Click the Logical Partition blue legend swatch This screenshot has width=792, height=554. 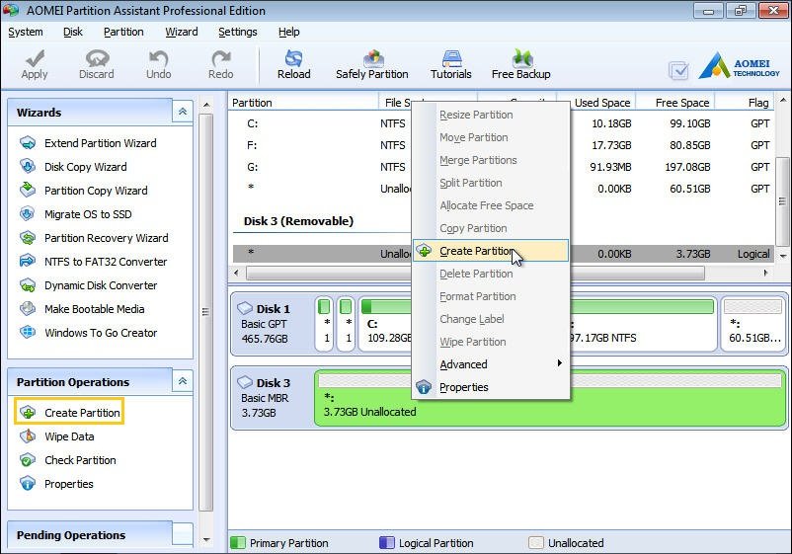(x=387, y=543)
